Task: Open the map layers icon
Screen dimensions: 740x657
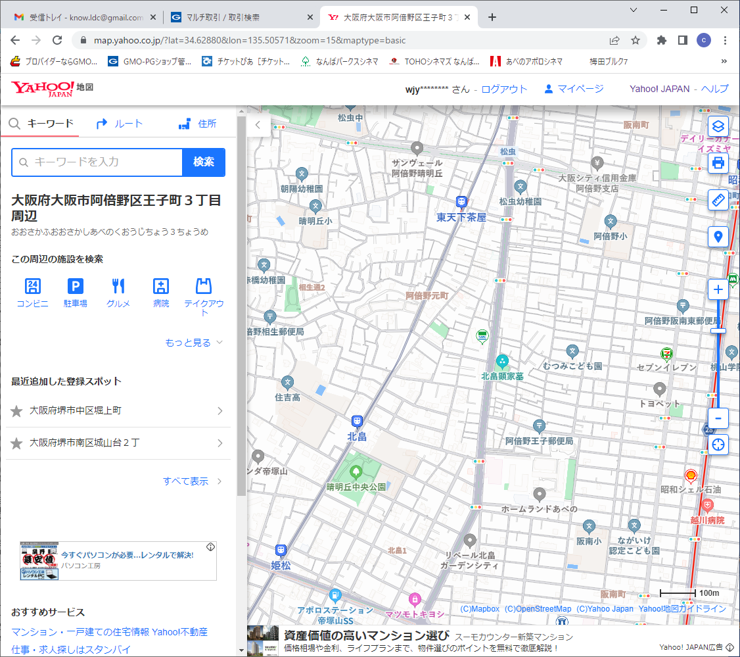Action: click(x=718, y=126)
